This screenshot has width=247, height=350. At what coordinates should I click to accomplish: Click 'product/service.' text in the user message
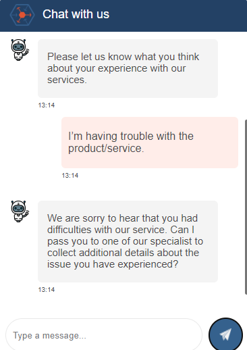point(106,148)
